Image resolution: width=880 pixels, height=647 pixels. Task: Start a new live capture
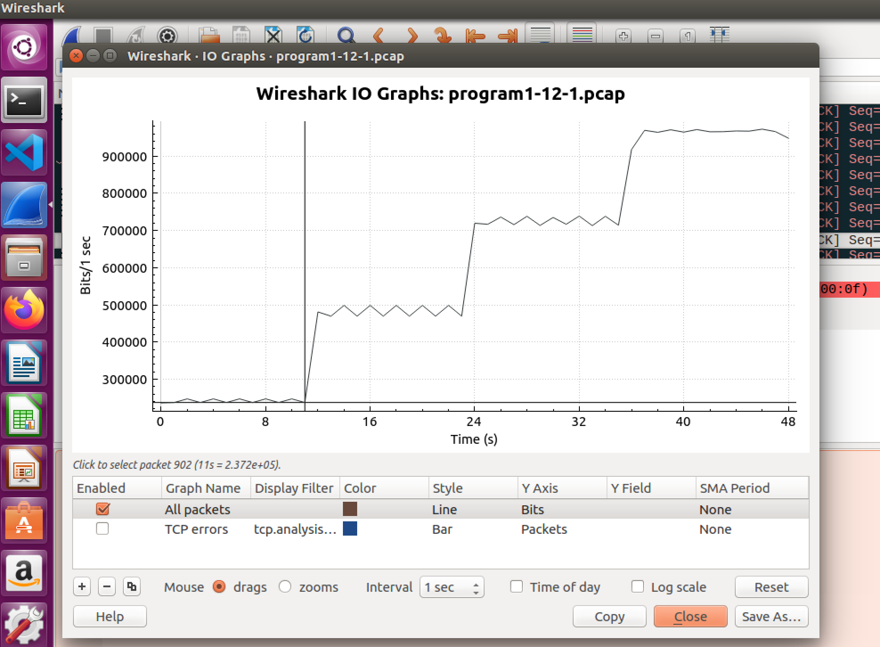(x=74, y=34)
